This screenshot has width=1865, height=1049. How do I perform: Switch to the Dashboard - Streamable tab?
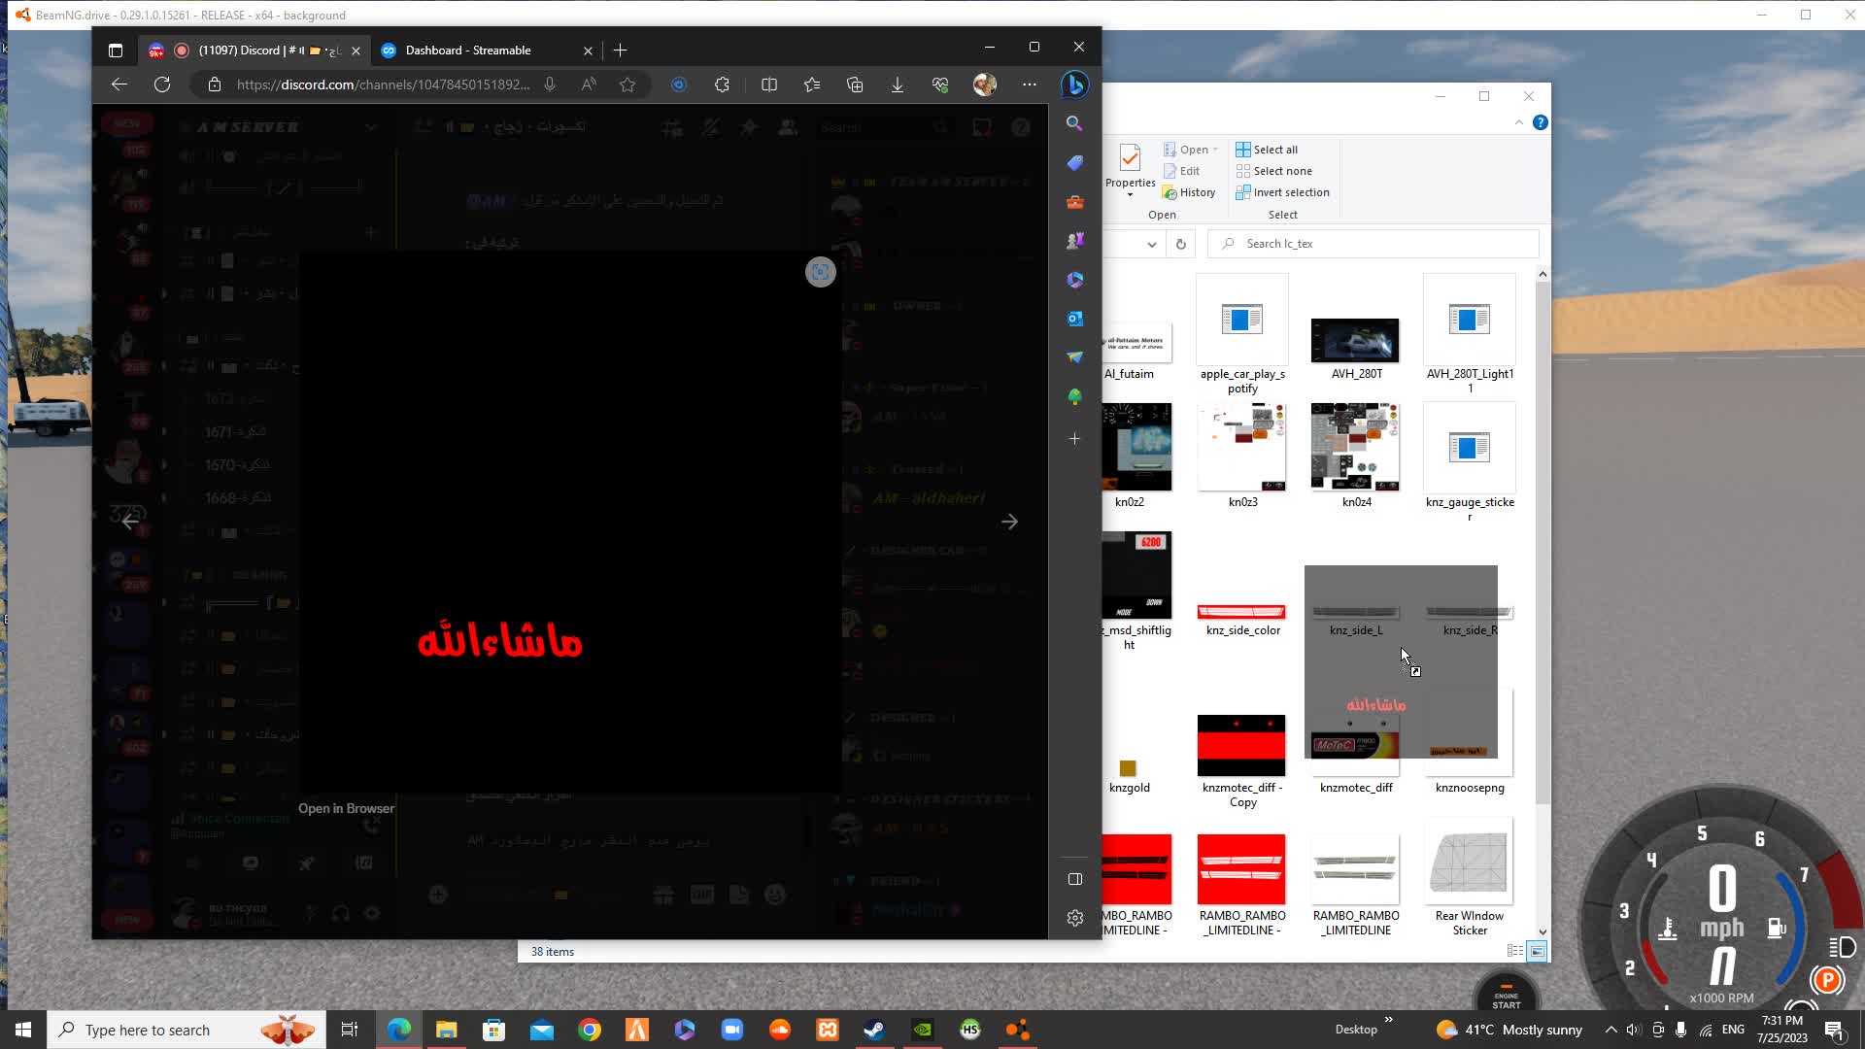tap(468, 51)
